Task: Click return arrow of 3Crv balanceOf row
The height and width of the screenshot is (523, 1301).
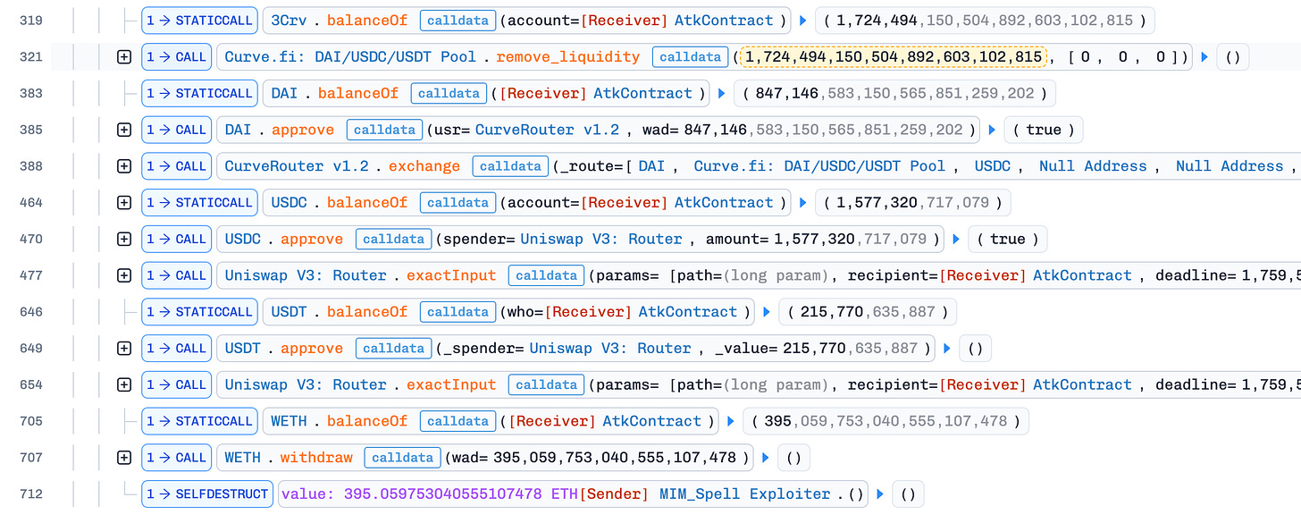Action: click(x=802, y=21)
